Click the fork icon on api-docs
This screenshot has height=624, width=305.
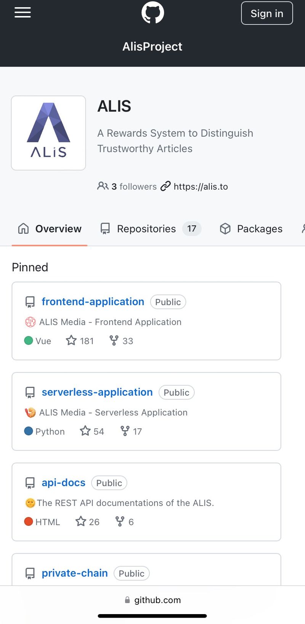(120, 521)
